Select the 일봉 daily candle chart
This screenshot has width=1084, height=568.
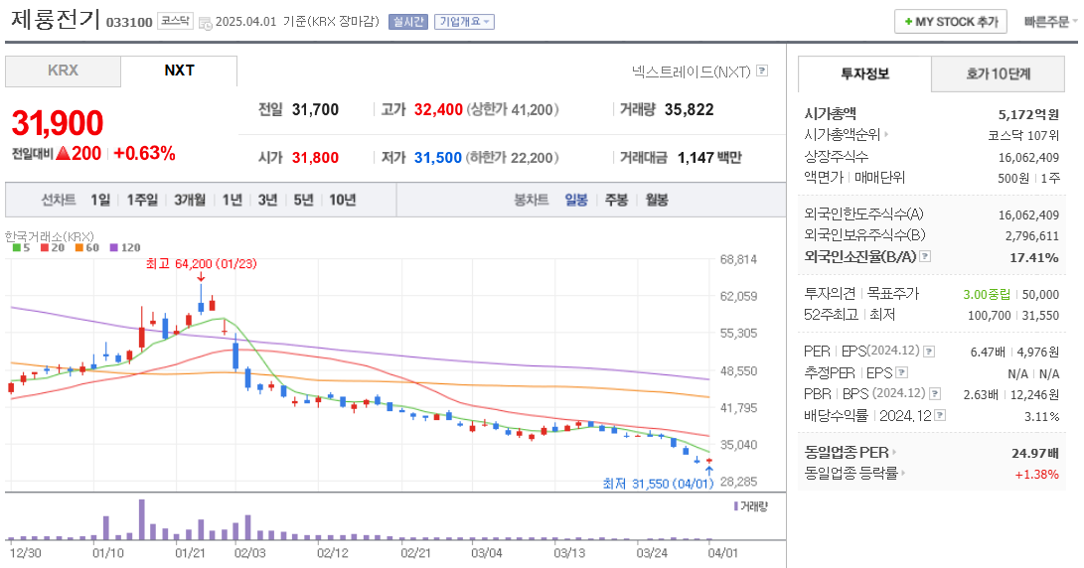pyautogui.click(x=576, y=200)
